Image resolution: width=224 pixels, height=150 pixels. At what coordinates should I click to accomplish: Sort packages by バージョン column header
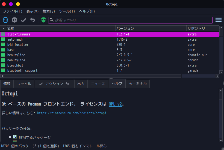pos(151,29)
